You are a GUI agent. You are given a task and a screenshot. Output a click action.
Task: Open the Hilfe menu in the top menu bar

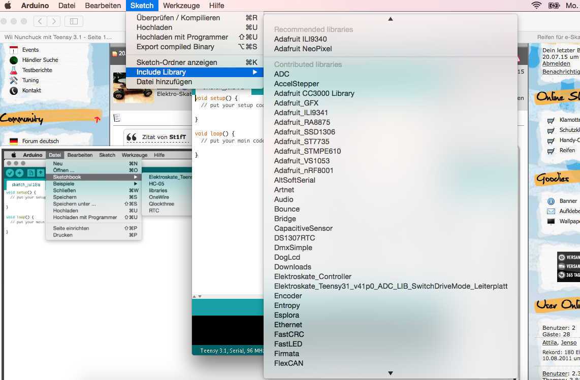pos(216,6)
